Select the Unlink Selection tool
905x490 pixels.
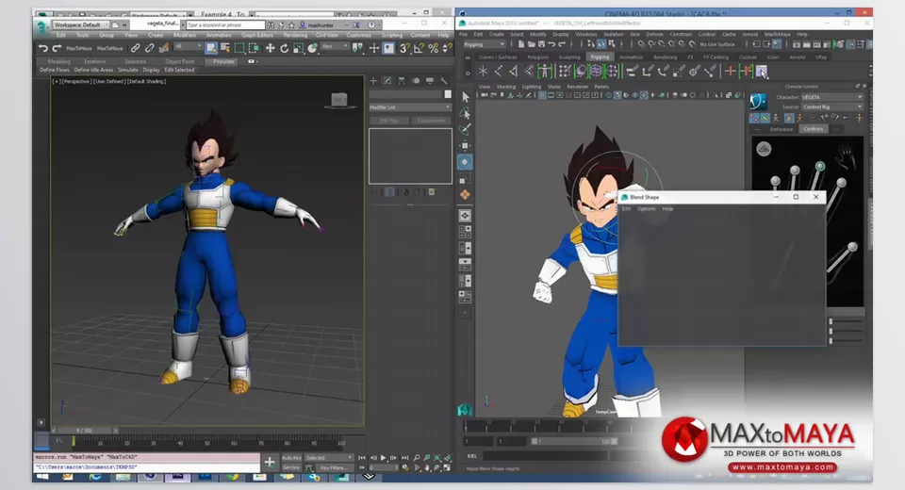click(150, 48)
